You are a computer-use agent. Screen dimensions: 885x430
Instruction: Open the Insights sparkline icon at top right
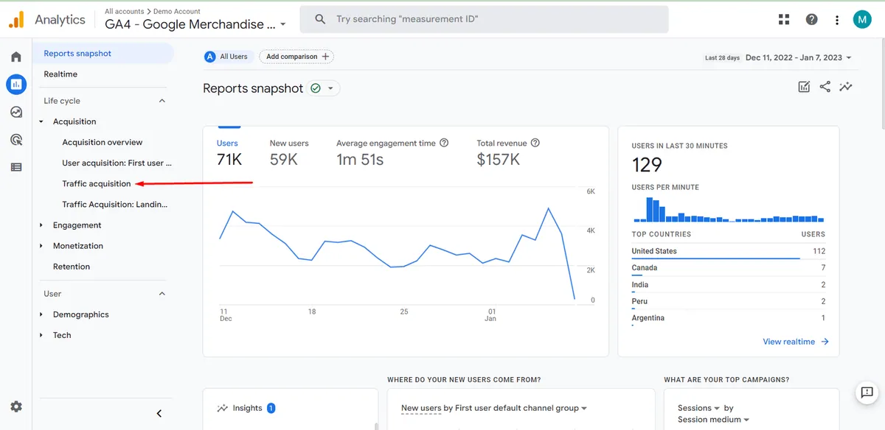846,87
